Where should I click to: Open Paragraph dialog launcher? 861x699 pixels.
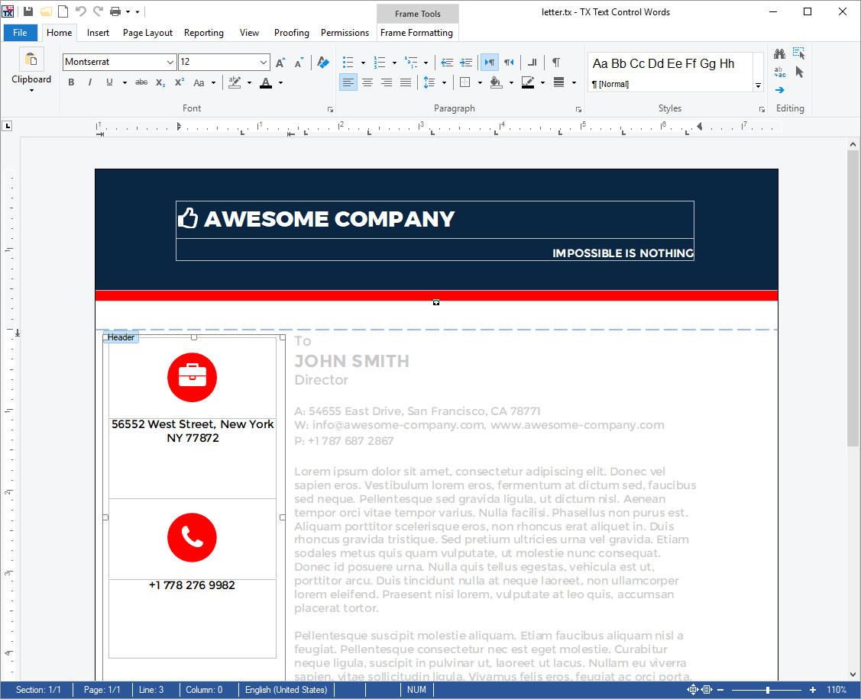coord(578,109)
